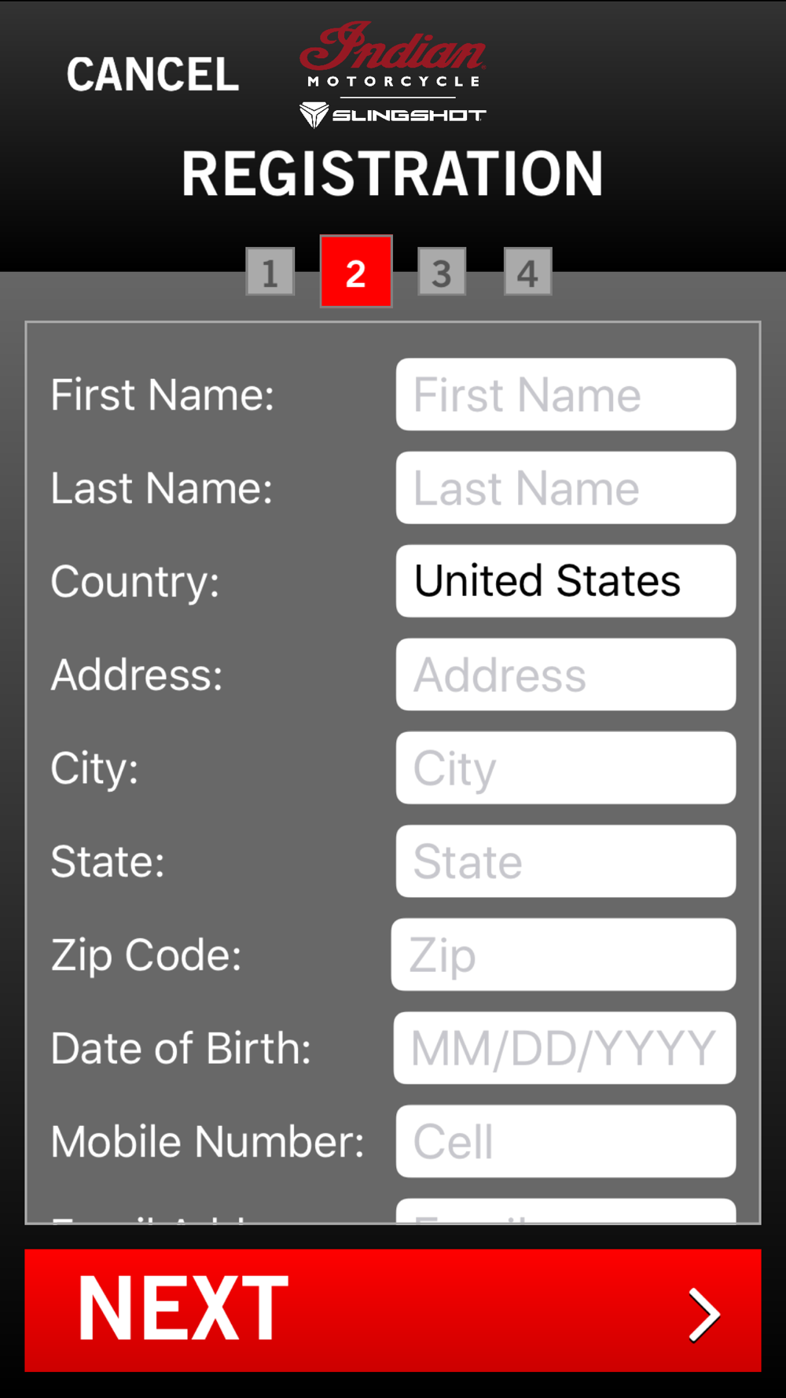Go to registration step 1

(x=270, y=272)
